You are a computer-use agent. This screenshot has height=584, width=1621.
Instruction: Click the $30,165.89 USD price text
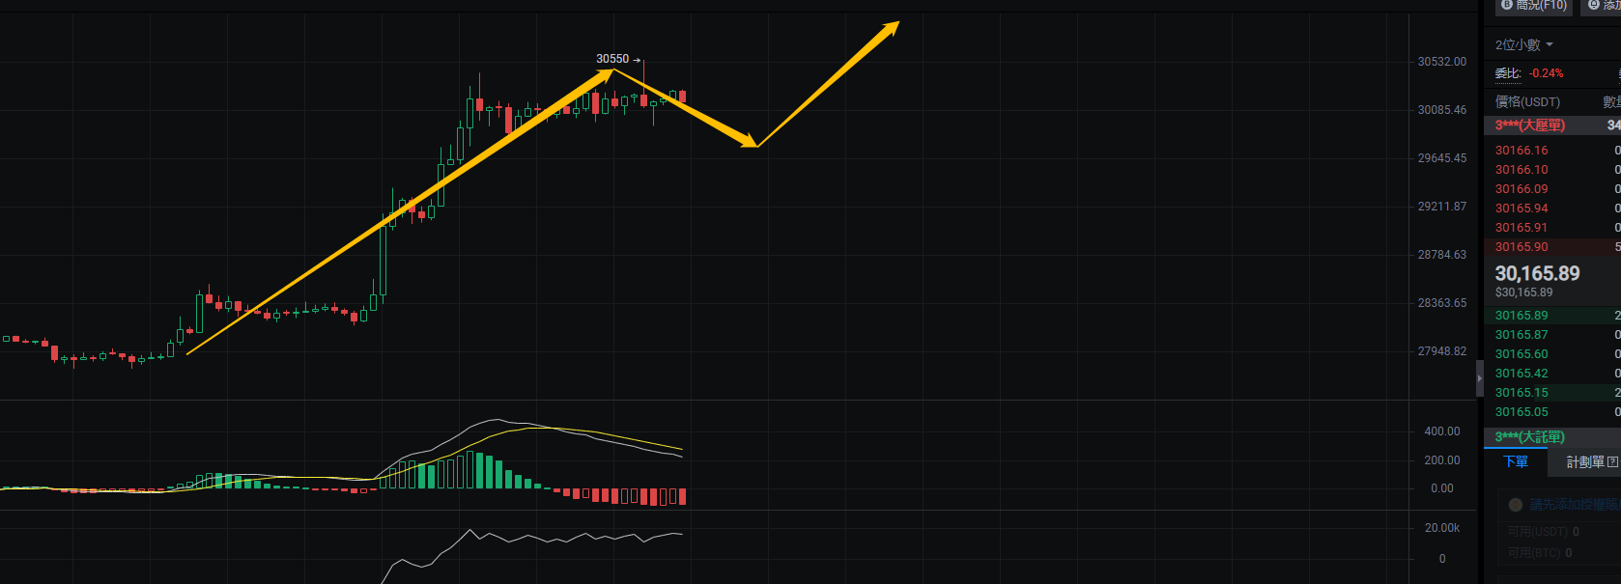point(1523,292)
